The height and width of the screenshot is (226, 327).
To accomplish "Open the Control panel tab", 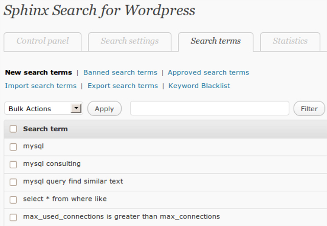I will point(42,41).
